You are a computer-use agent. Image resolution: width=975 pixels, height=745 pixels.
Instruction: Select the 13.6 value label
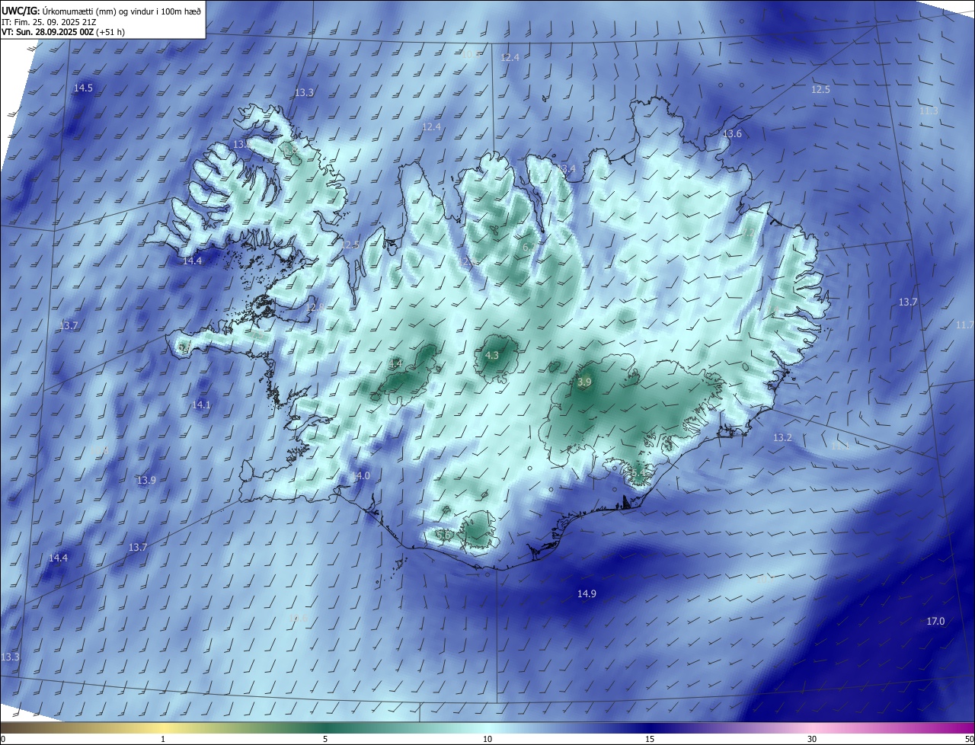pyautogui.click(x=732, y=133)
